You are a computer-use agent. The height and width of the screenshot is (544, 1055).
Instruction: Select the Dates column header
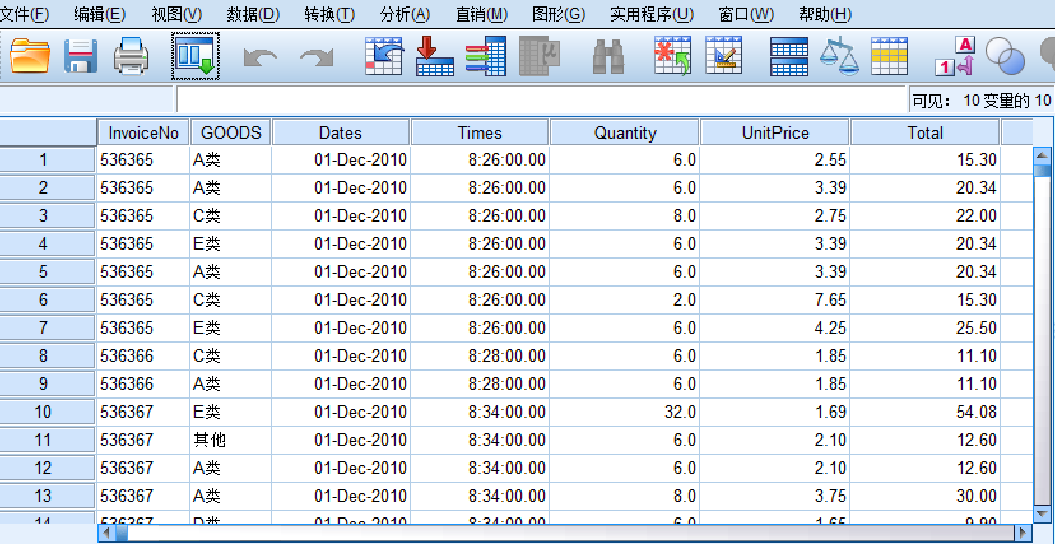coord(341,132)
